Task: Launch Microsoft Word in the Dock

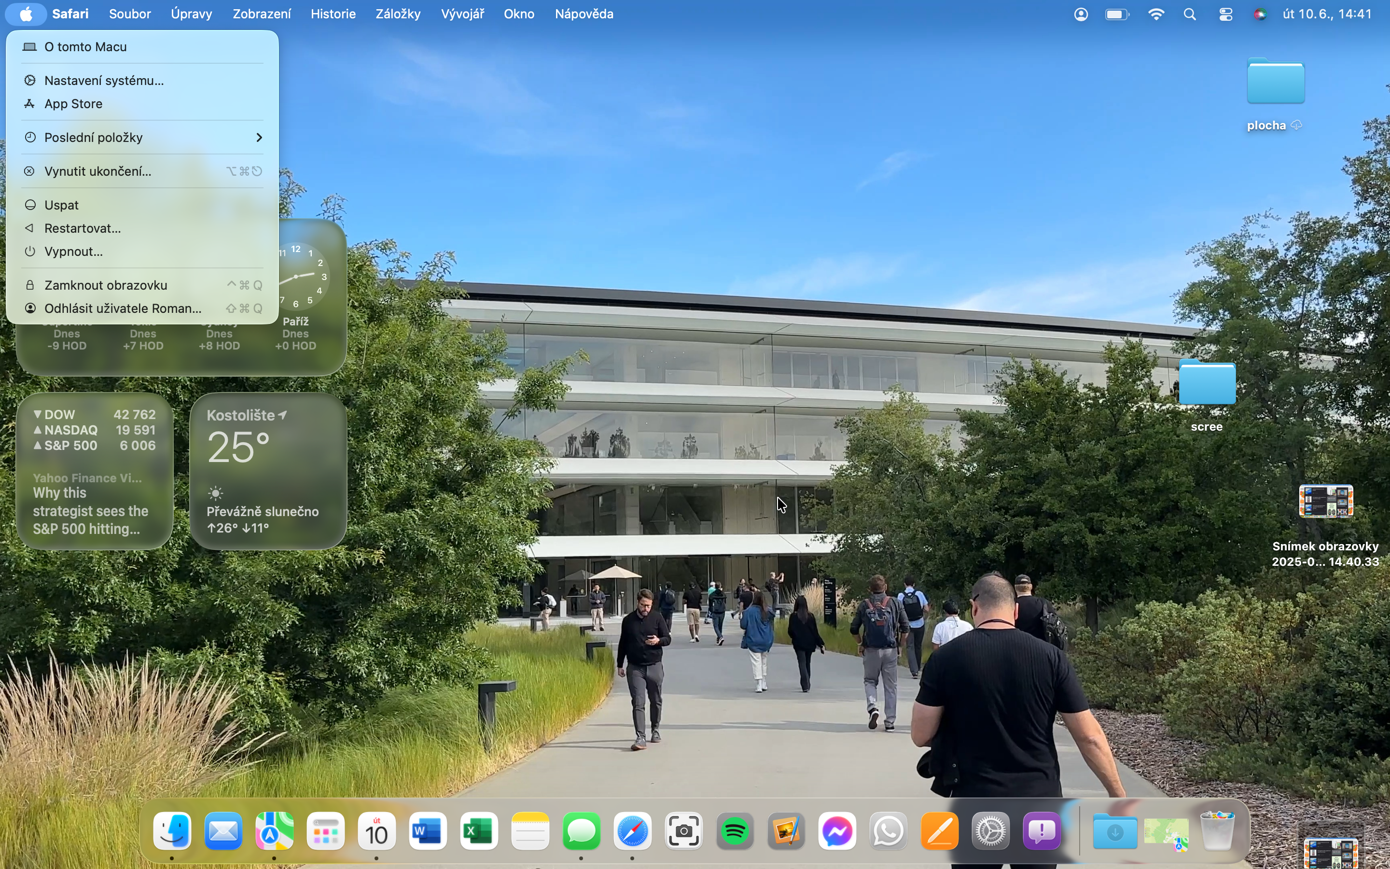Action: pyautogui.click(x=428, y=831)
